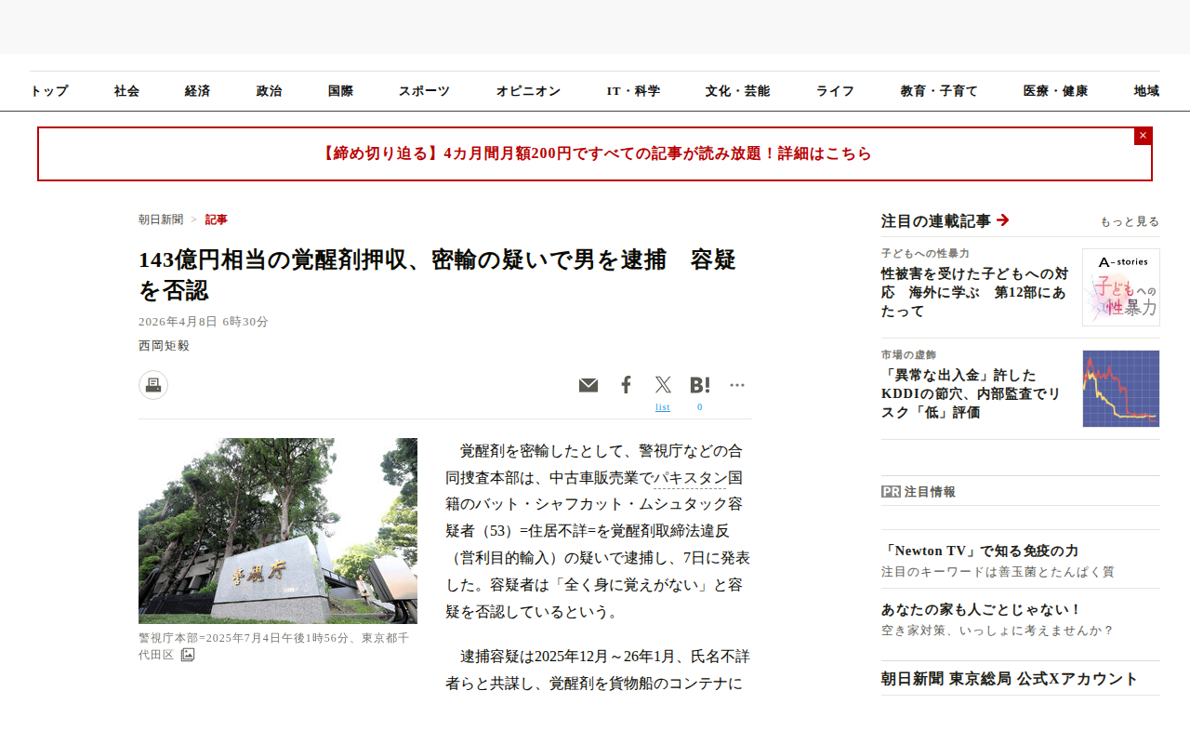The image size is (1190, 744).
Task: Open あなたの家も人ごとじゃない link
Action: [982, 609]
